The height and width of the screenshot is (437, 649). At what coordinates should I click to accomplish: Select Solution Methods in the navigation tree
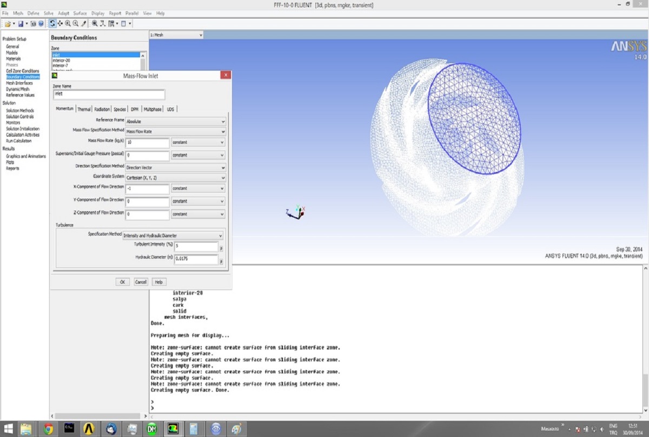coord(19,111)
